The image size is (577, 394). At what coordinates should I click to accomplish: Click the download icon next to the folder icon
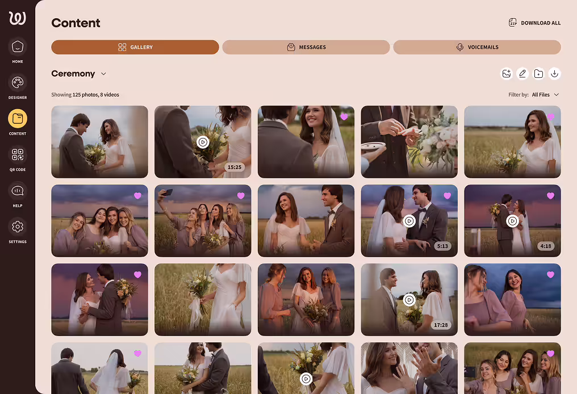(x=555, y=74)
